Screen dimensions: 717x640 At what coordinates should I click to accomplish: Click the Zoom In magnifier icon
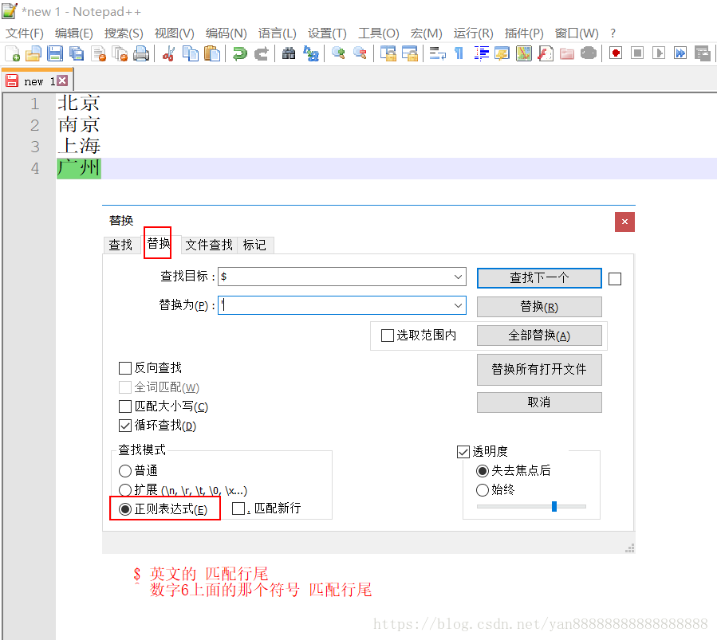coord(338,54)
